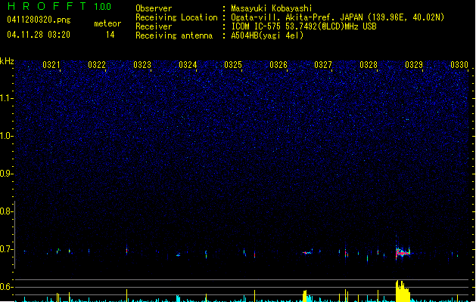Screen dimensions: 476x302
Task: Click the 0.8 kHz frequency label
Action: [7, 211]
